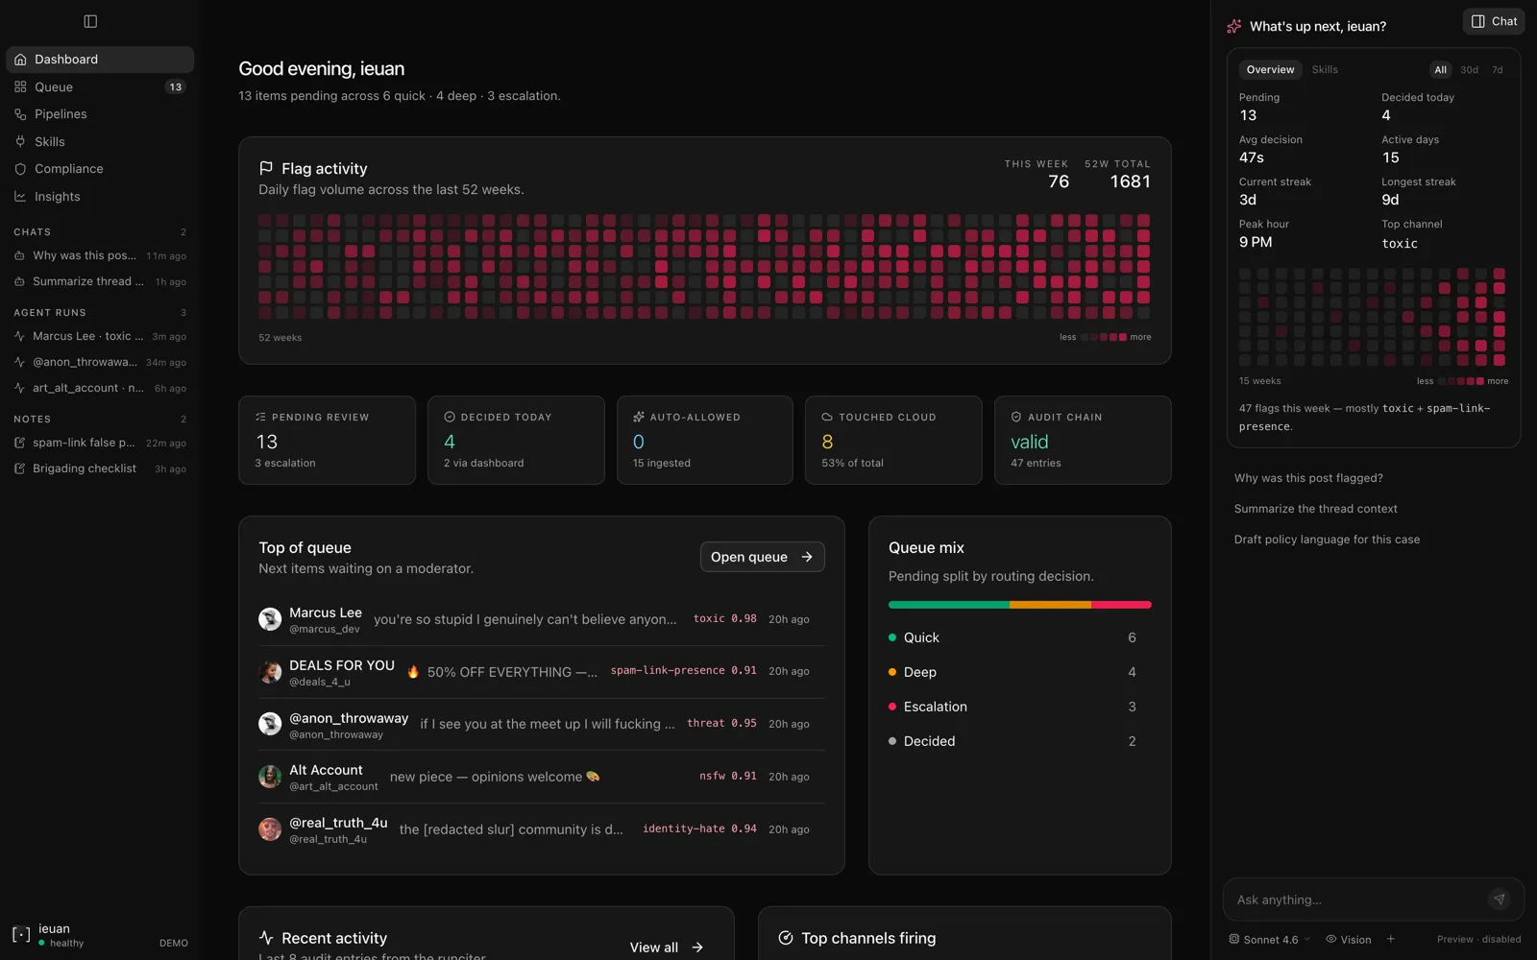Screen dimensions: 1537x960
Task: Click the ieuan profile bracket icon
Action: pos(21,934)
